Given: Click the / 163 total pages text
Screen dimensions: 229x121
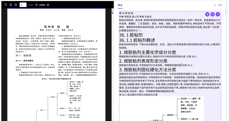Looking at the screenshot, I should [30, 5].
